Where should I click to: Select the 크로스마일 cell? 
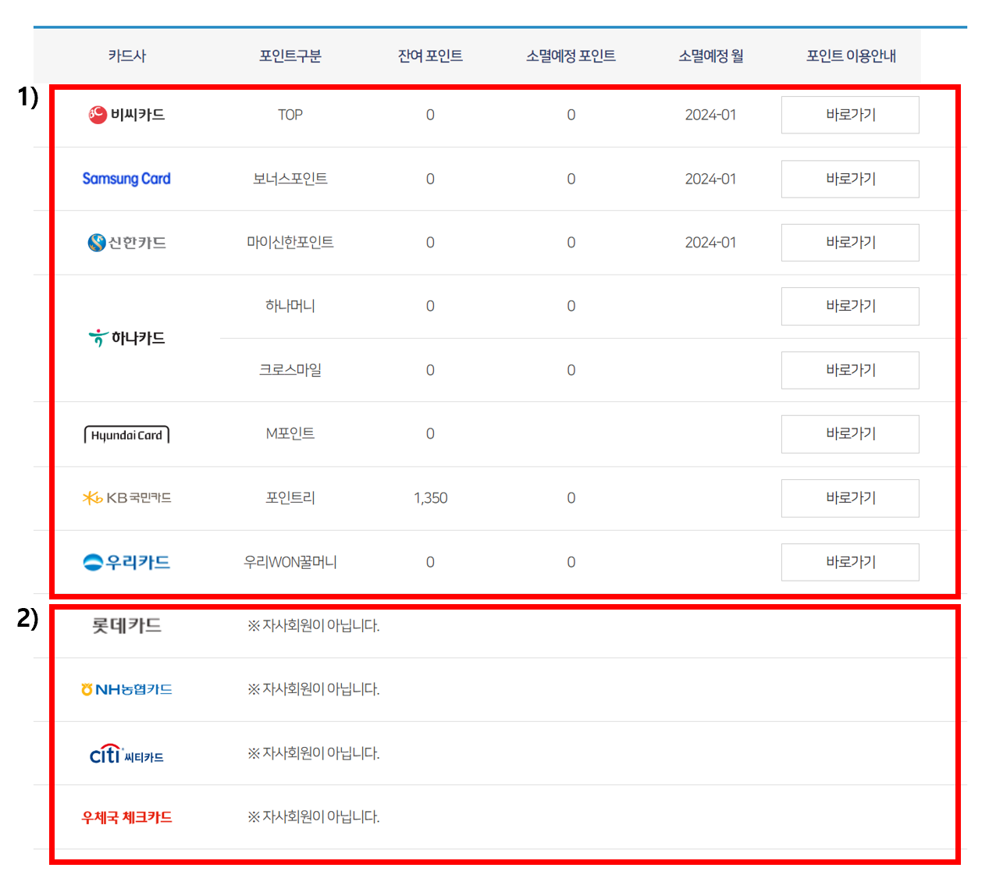coord(290,370)
